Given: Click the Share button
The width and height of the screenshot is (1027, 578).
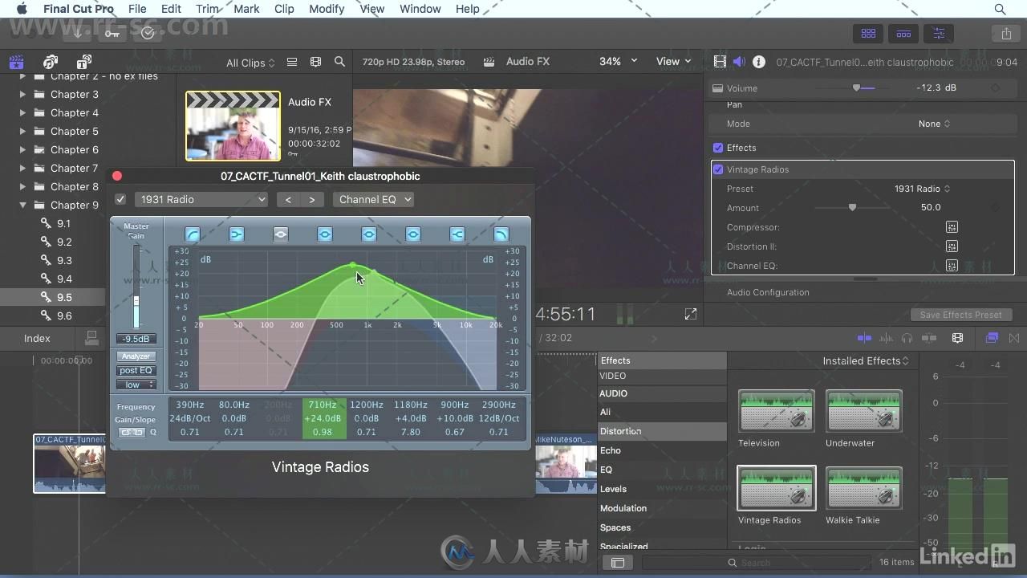Looking at the screenshot, I should [x=1006, y=33].
